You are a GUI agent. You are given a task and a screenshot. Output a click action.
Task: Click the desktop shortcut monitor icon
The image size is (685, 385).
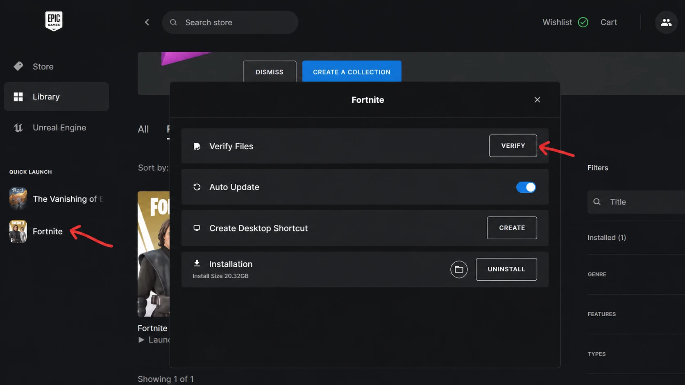tap(197, 228)
